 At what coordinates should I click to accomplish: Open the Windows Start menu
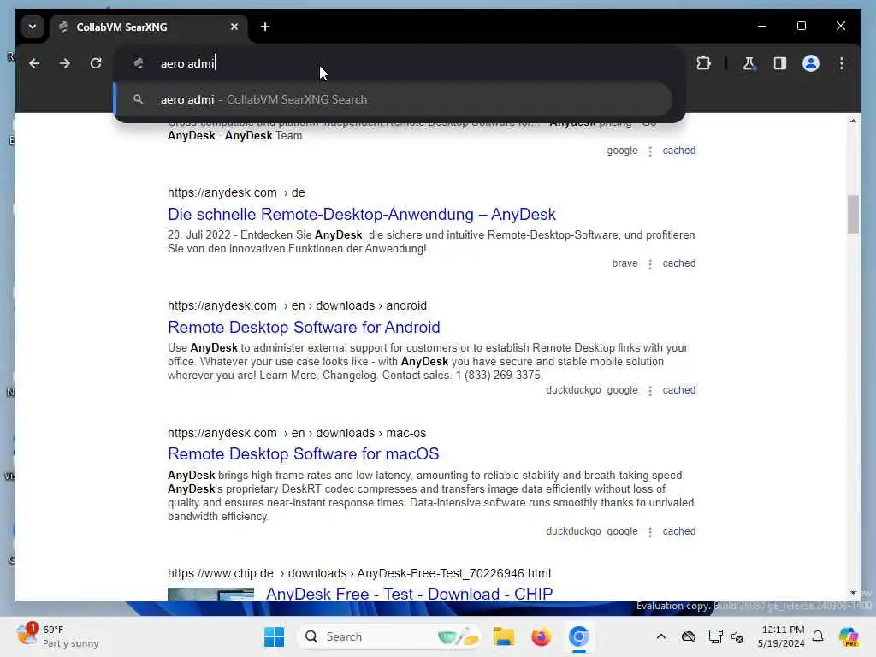(274, 636)
